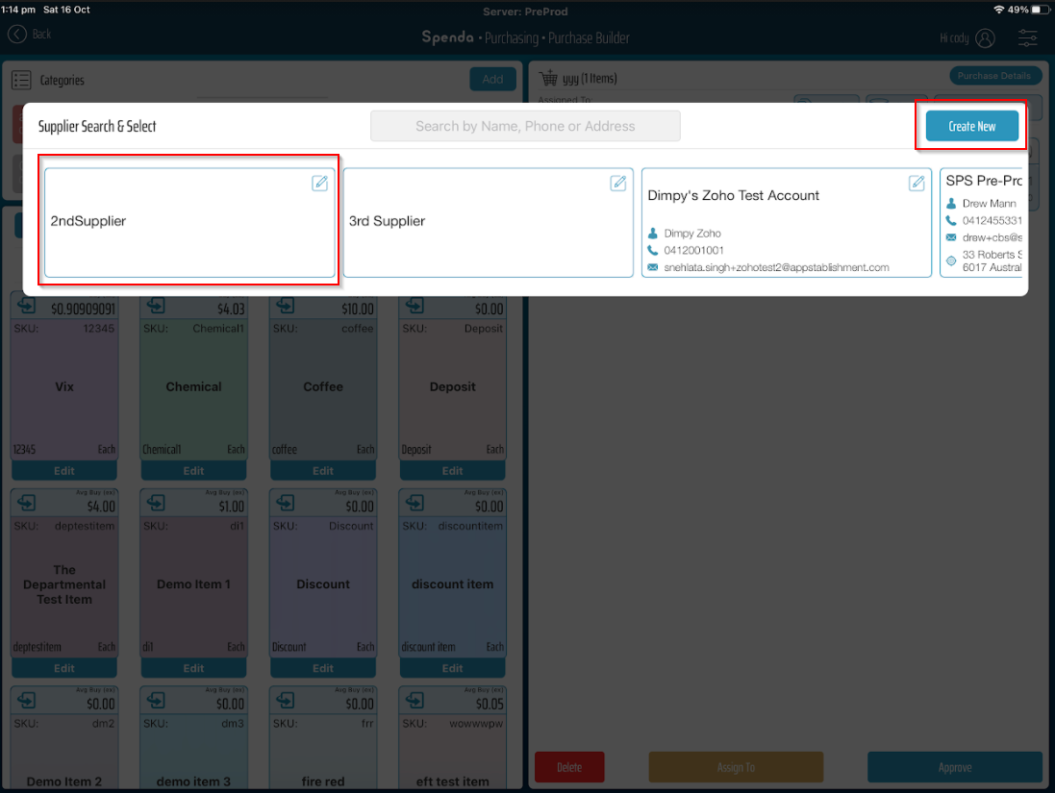The width and height of the screenshot is (1055, 793).
Task: Click Edit under the discount item card
Action: pyautogui.click(x=453, y=668)
